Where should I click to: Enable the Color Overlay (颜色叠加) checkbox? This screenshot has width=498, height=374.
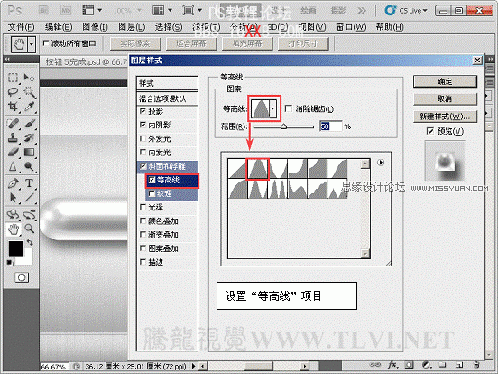(x=143, y=220)
